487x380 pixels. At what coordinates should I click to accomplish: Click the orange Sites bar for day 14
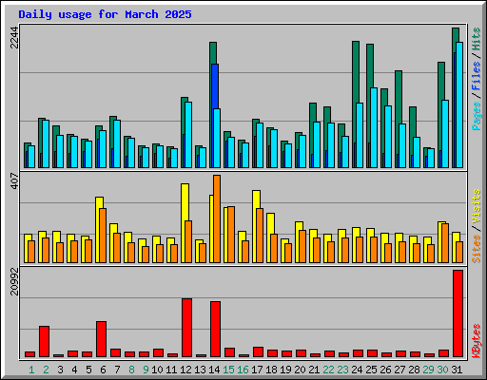click(x=217, y=218)
